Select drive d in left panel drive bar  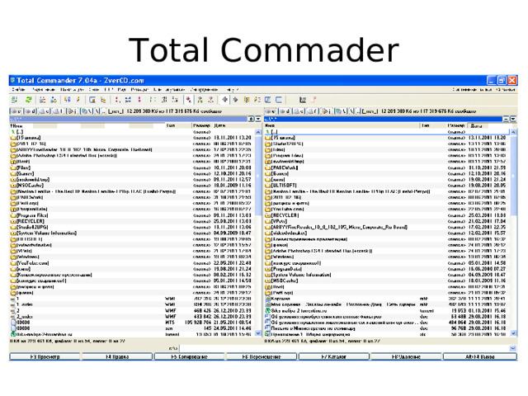pyautogui.click(x=31, y=111)
